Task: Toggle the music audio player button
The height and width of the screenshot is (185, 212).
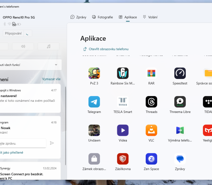Action: tap(48, 46)
